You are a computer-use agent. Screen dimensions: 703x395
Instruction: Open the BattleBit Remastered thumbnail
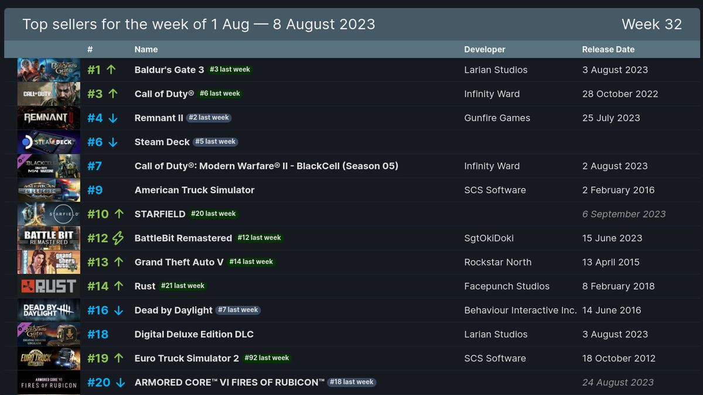49,238
